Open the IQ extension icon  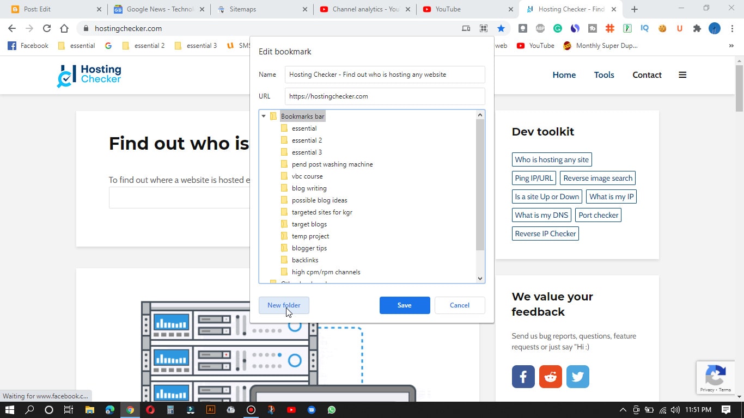(x=645, y=28)
